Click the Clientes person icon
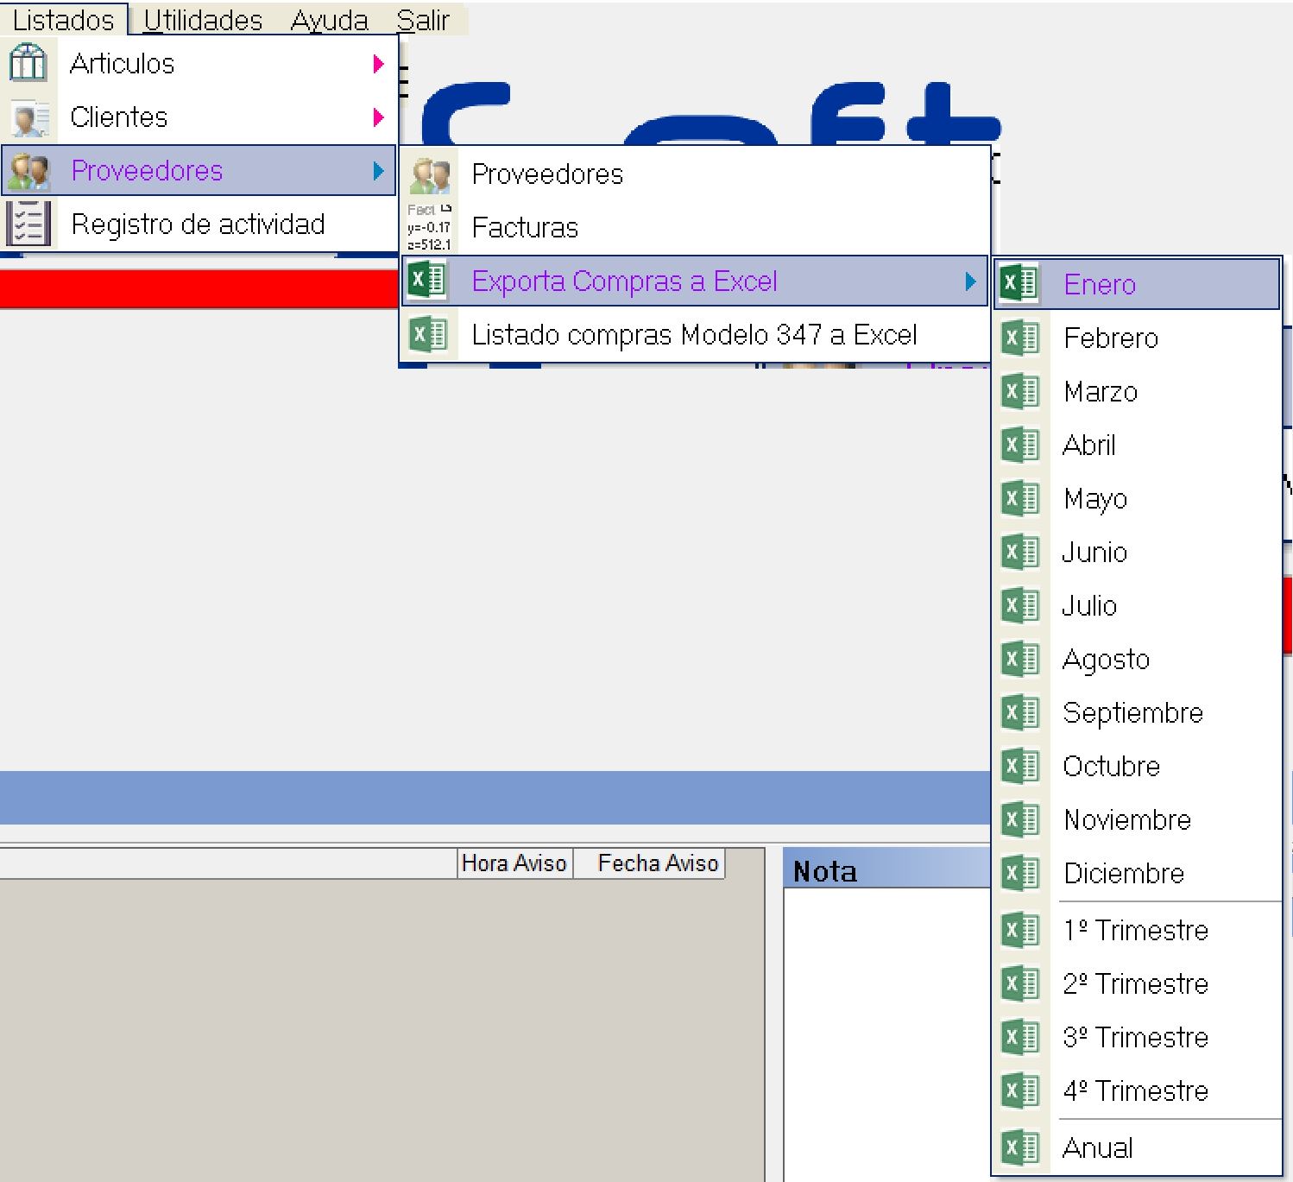The width and height of the screenshot is (1293, 1182). click(29, 118)
